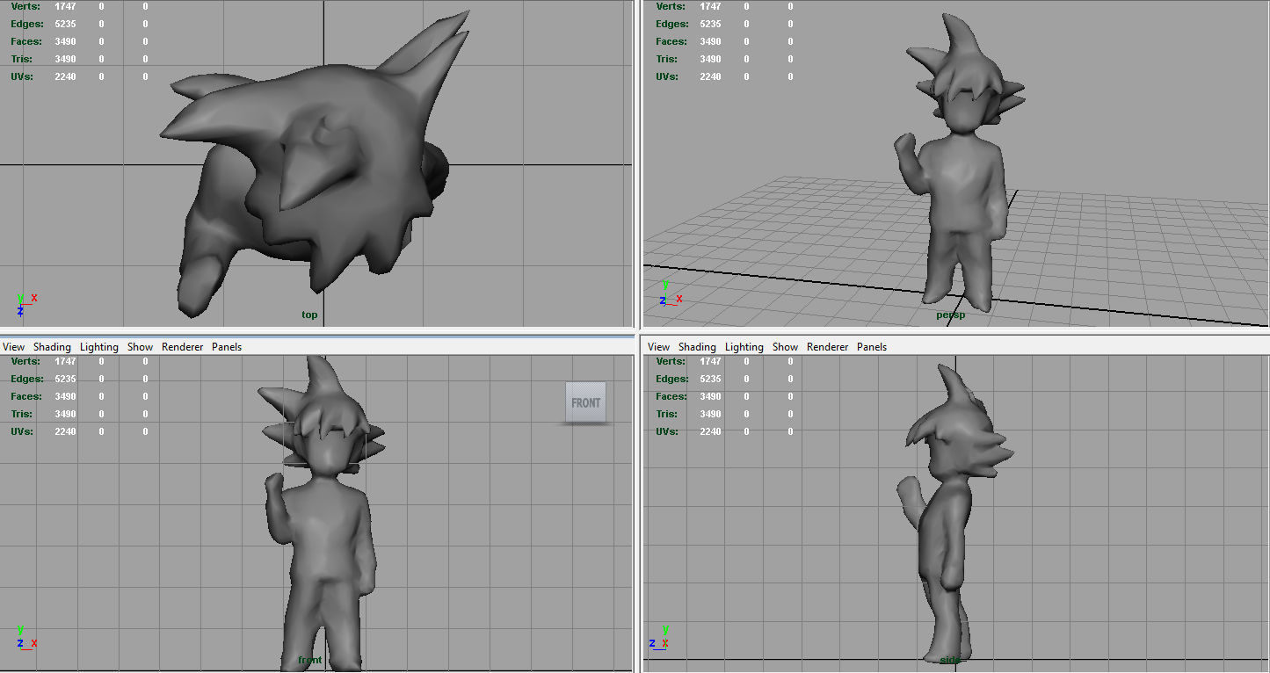This screenshot has width=1270, height=673.
Task: Open the Renderer menu of the front panel
Action: (183, 347)
